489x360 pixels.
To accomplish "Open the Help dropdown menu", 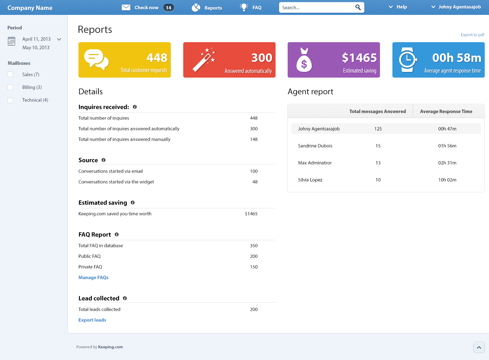I will [x=398, y=7].
